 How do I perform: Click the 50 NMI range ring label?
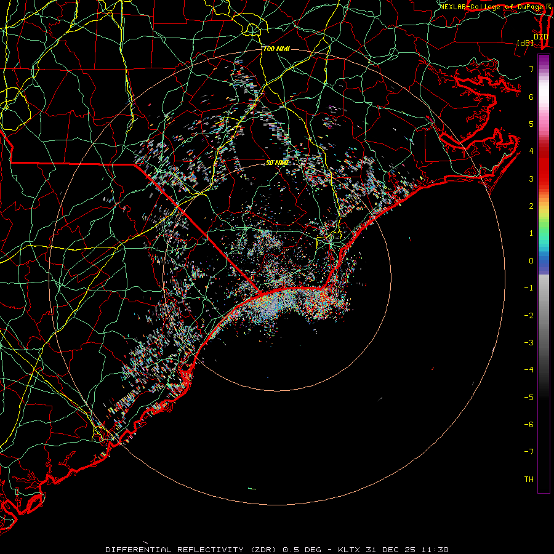[277, 163]
